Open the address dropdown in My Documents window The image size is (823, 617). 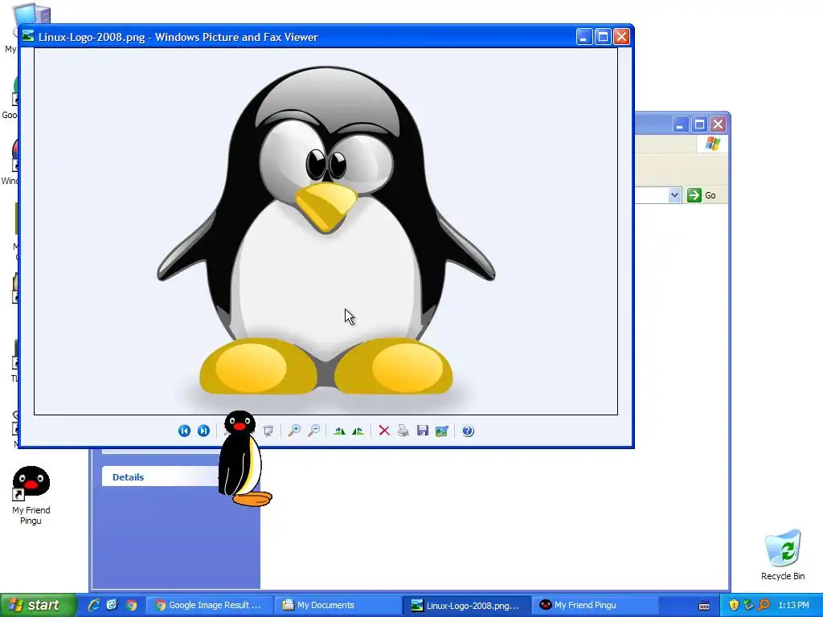pos(674,195)
